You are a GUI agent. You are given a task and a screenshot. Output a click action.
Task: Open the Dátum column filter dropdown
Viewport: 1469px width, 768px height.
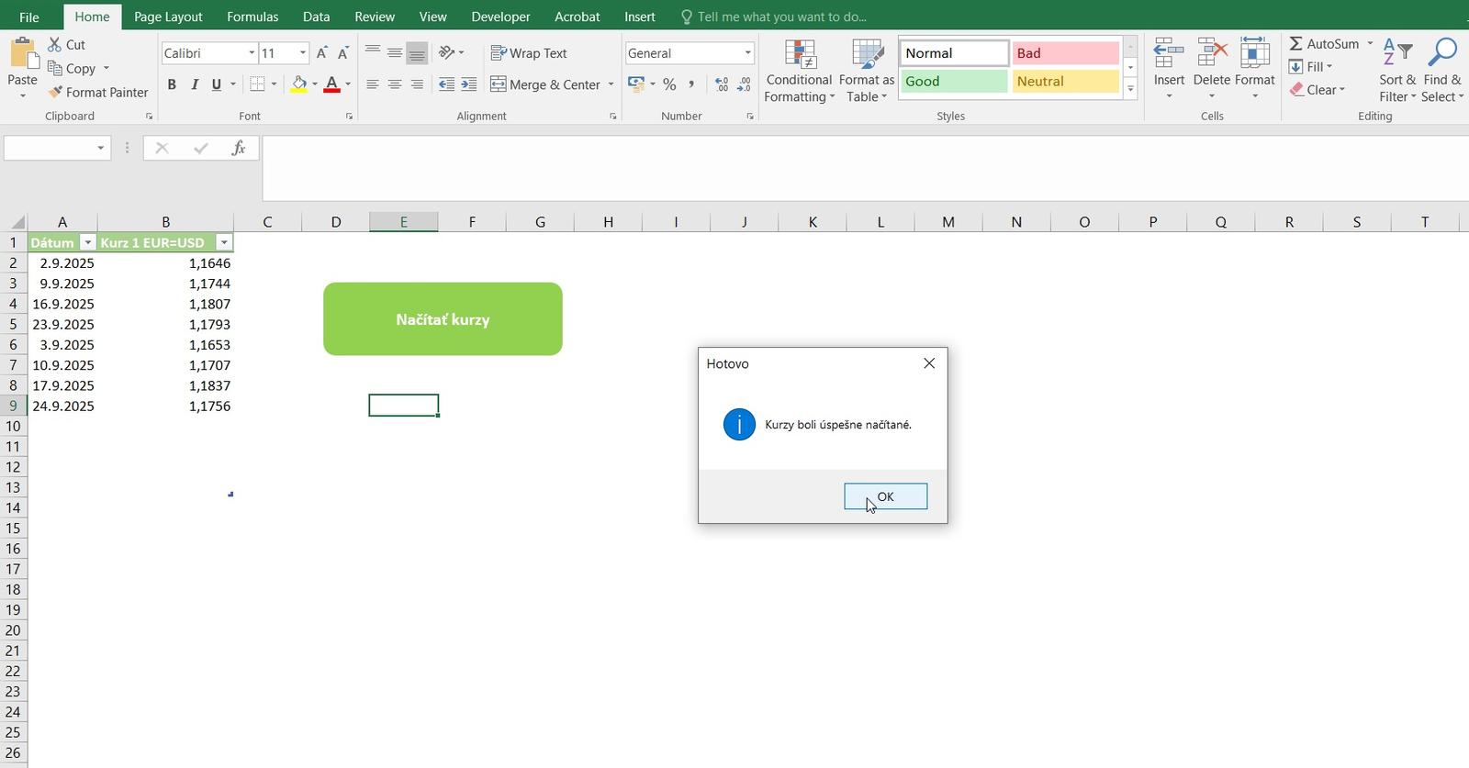coord(87,243)
